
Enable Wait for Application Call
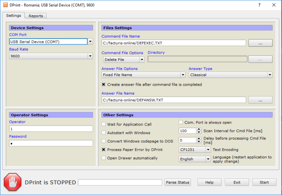tap(104, 124)
